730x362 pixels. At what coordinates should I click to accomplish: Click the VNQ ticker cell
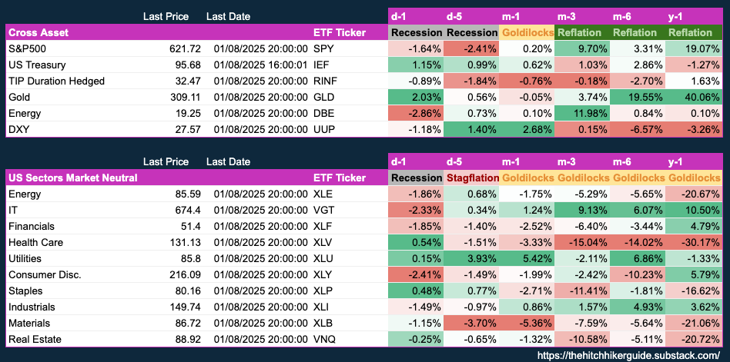tap(326, 339)
